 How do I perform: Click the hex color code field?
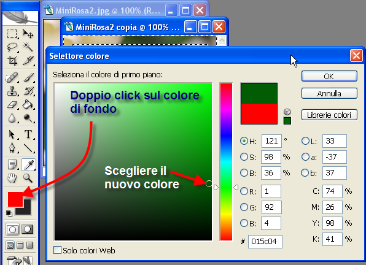[x=265, y=242]
